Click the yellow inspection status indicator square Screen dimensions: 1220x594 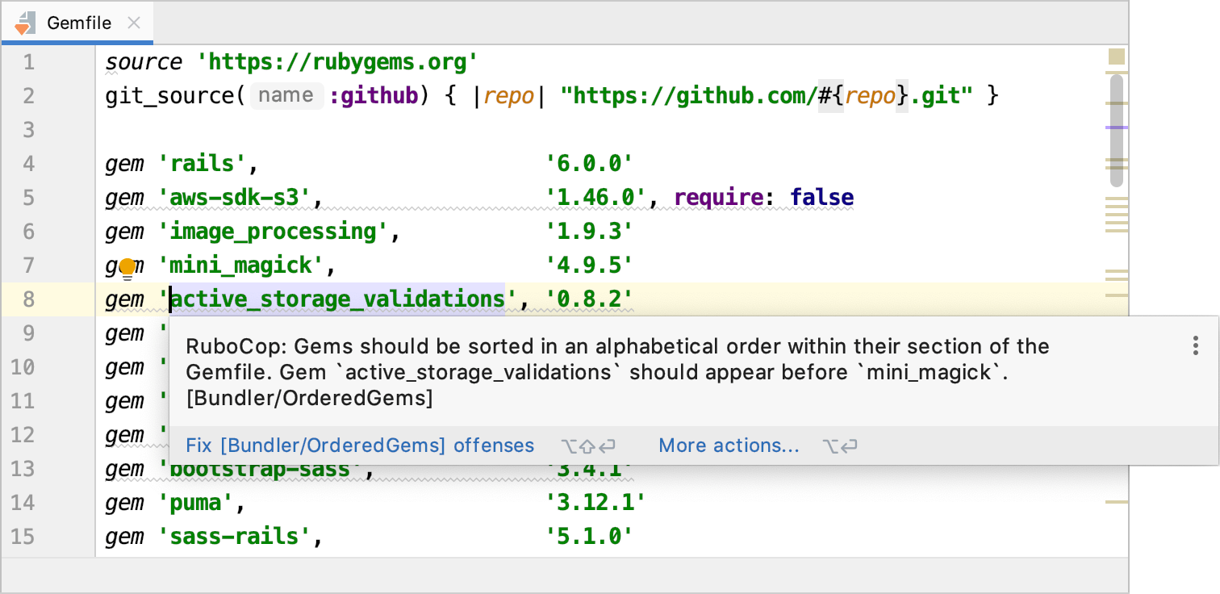pos(1117,56)
